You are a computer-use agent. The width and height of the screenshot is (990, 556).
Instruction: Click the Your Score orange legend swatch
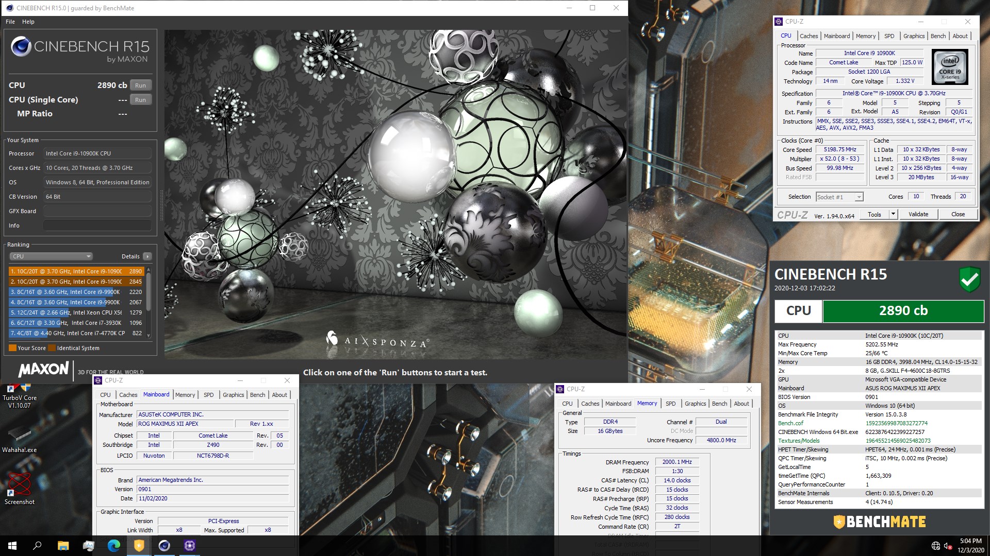coord(12,348)
